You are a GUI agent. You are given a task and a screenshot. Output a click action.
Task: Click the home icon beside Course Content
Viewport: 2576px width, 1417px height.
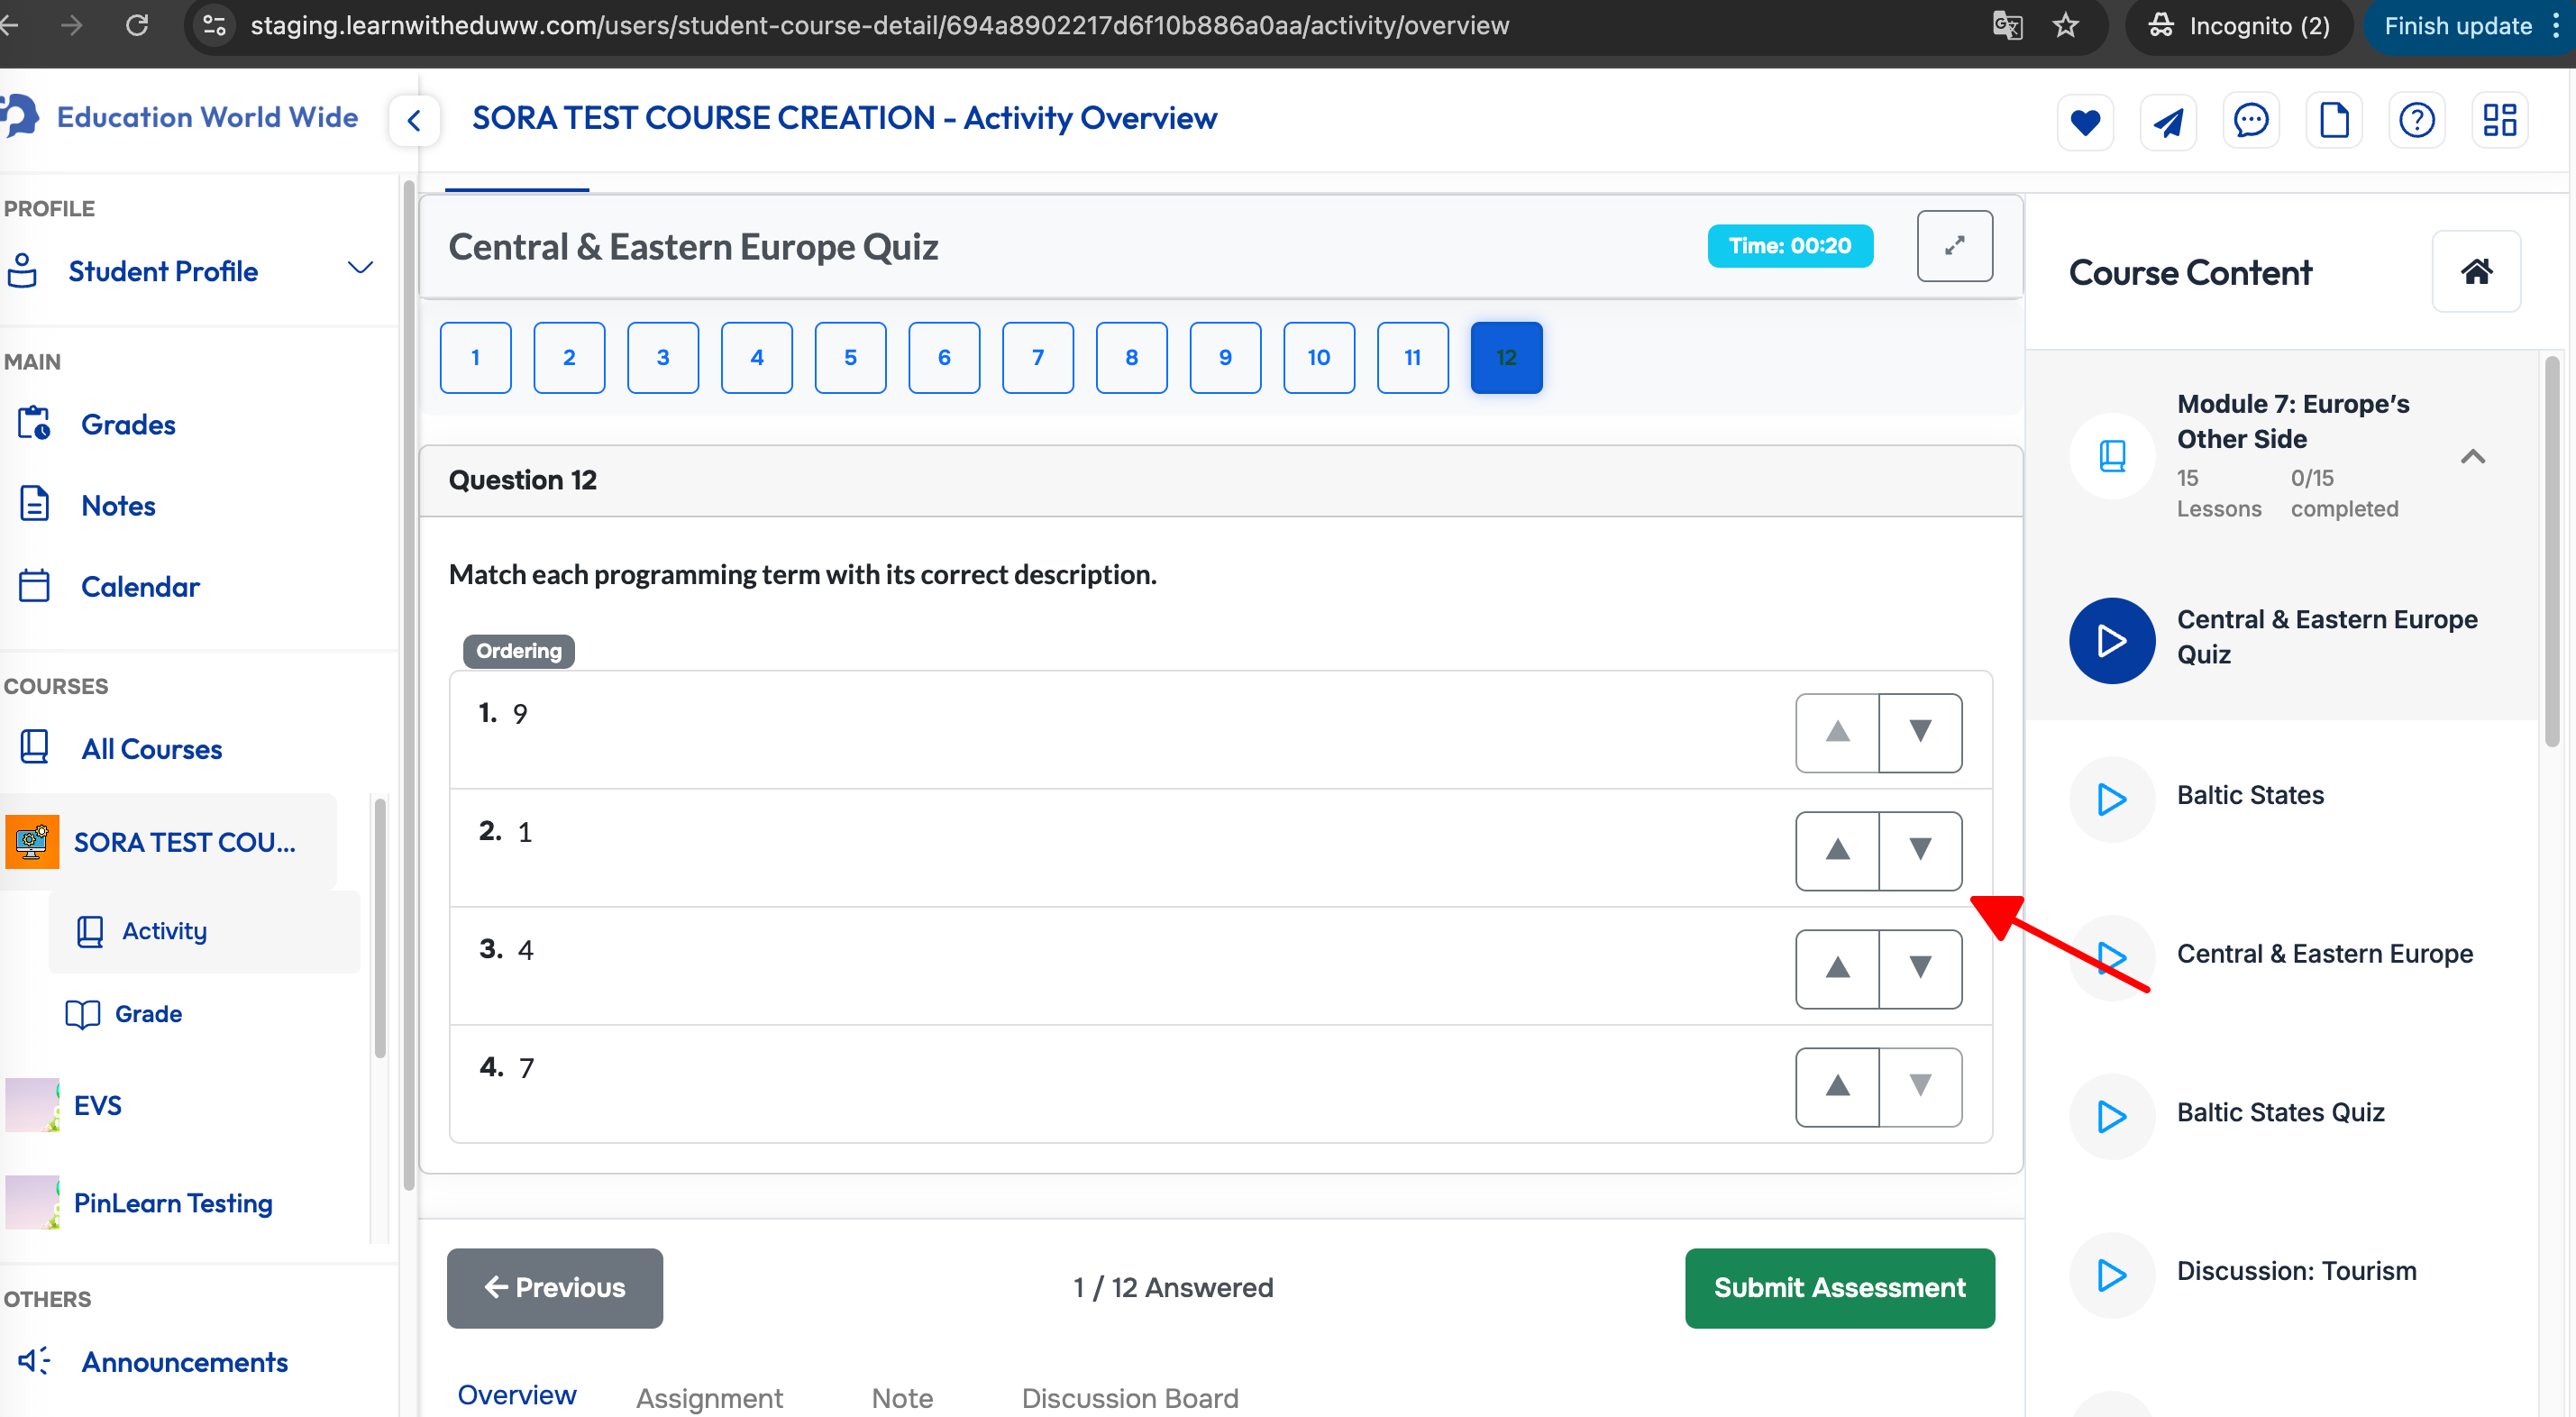pyautogui.click(x=2476, y=272)
